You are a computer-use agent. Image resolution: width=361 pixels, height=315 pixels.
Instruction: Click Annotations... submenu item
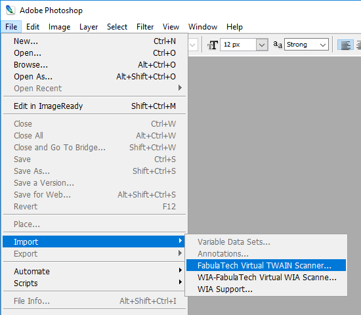click(266, 254)
